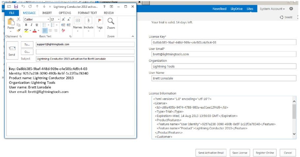The width and height of the screenshot is (300, 157).
Task: Switch to the INSERT tab
Action: coord(47,13)
